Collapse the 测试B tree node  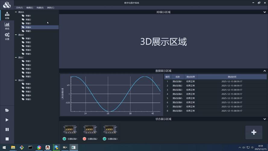pos(16,35)
